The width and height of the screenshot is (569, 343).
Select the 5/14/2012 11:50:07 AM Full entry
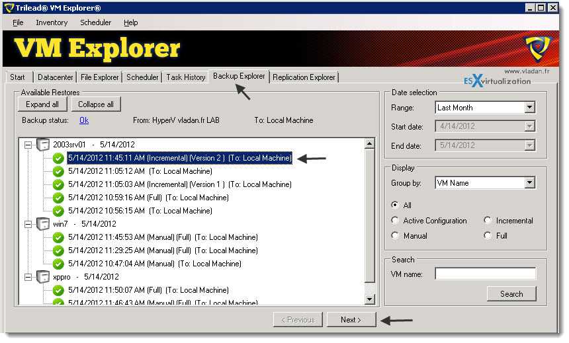click(x=148, y=290)
